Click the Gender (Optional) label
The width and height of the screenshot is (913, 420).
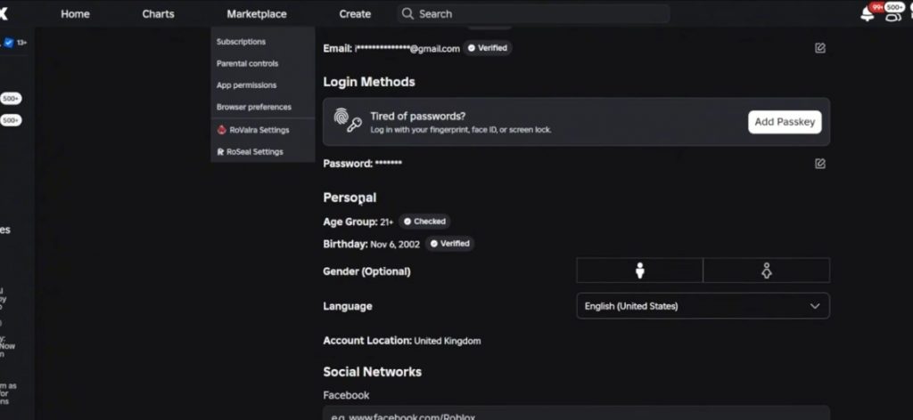[x=366, y=271]
